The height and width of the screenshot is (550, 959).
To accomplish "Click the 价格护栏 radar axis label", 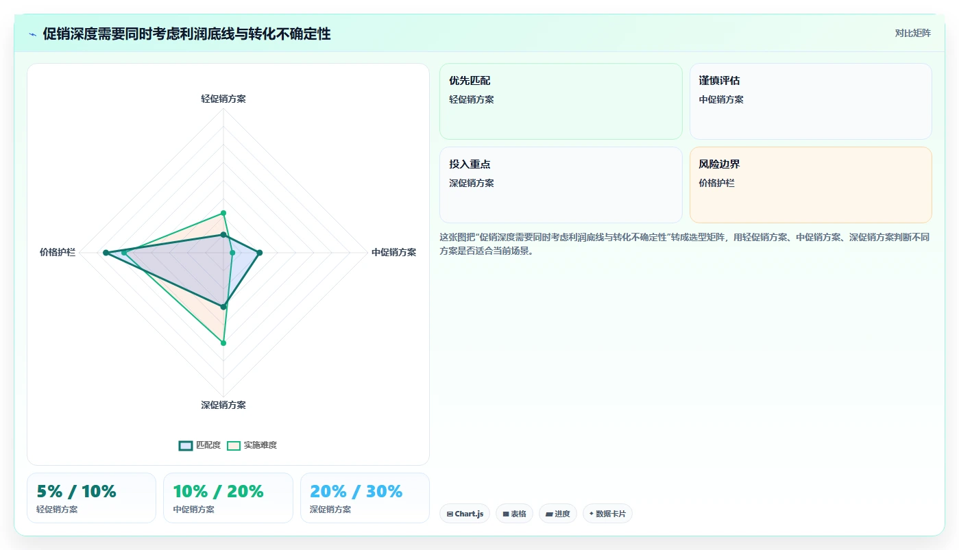I will [58, 252].
